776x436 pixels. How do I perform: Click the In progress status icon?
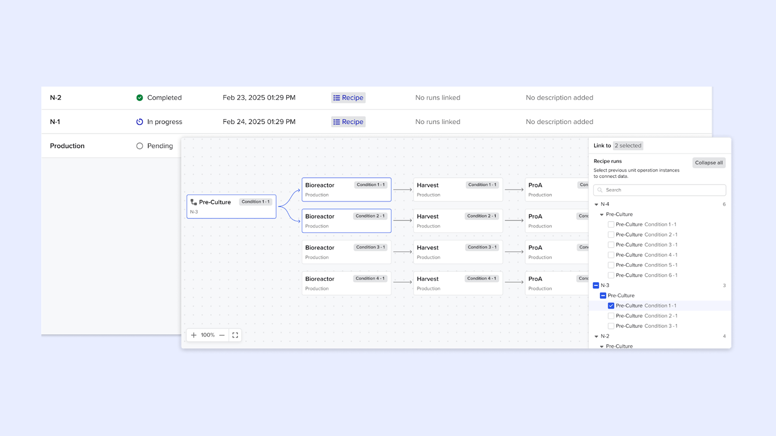[x=140, y=122]
